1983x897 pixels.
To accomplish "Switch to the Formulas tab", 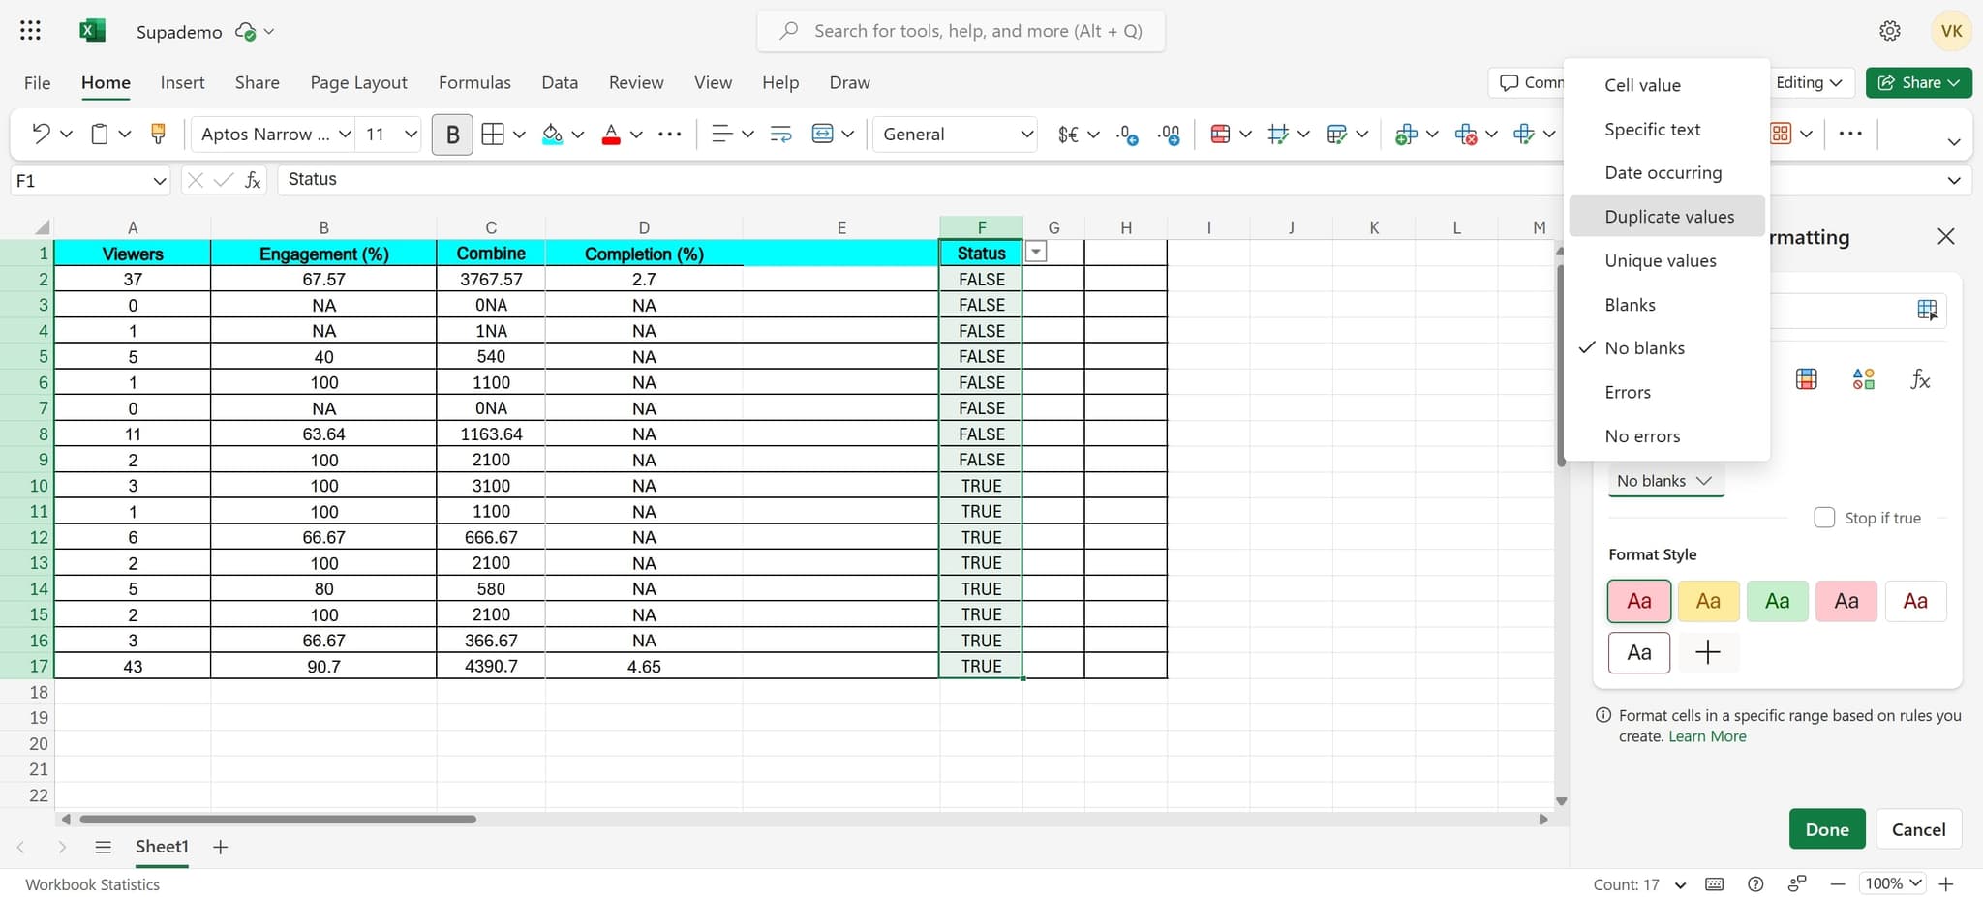I will pyautogui.click(x=473, y=82).
